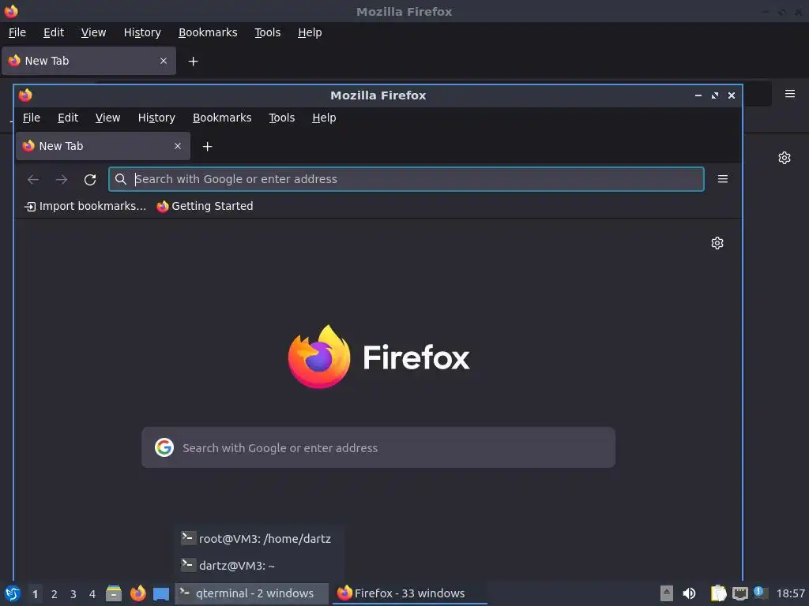
Task: Click the page's Search with Google box
Action: (x=378, y=447)
